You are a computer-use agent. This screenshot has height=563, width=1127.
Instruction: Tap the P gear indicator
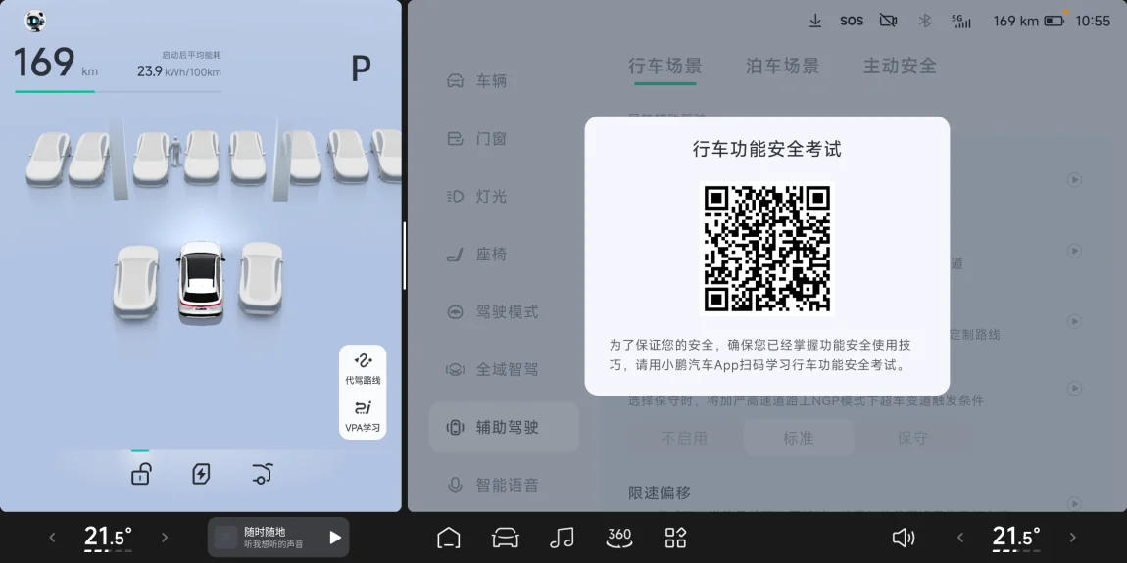point(361,69)
